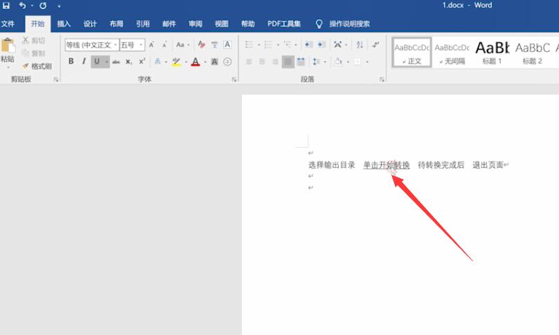This screenshot has height=335, width=559.
Task: Click the Asian layout (中文版式) icon
Action: [x=337, y=45]
